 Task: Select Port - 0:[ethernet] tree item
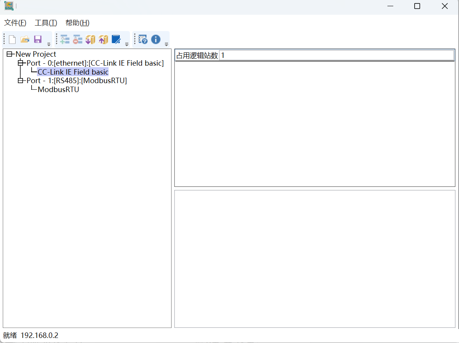(95, 63)
